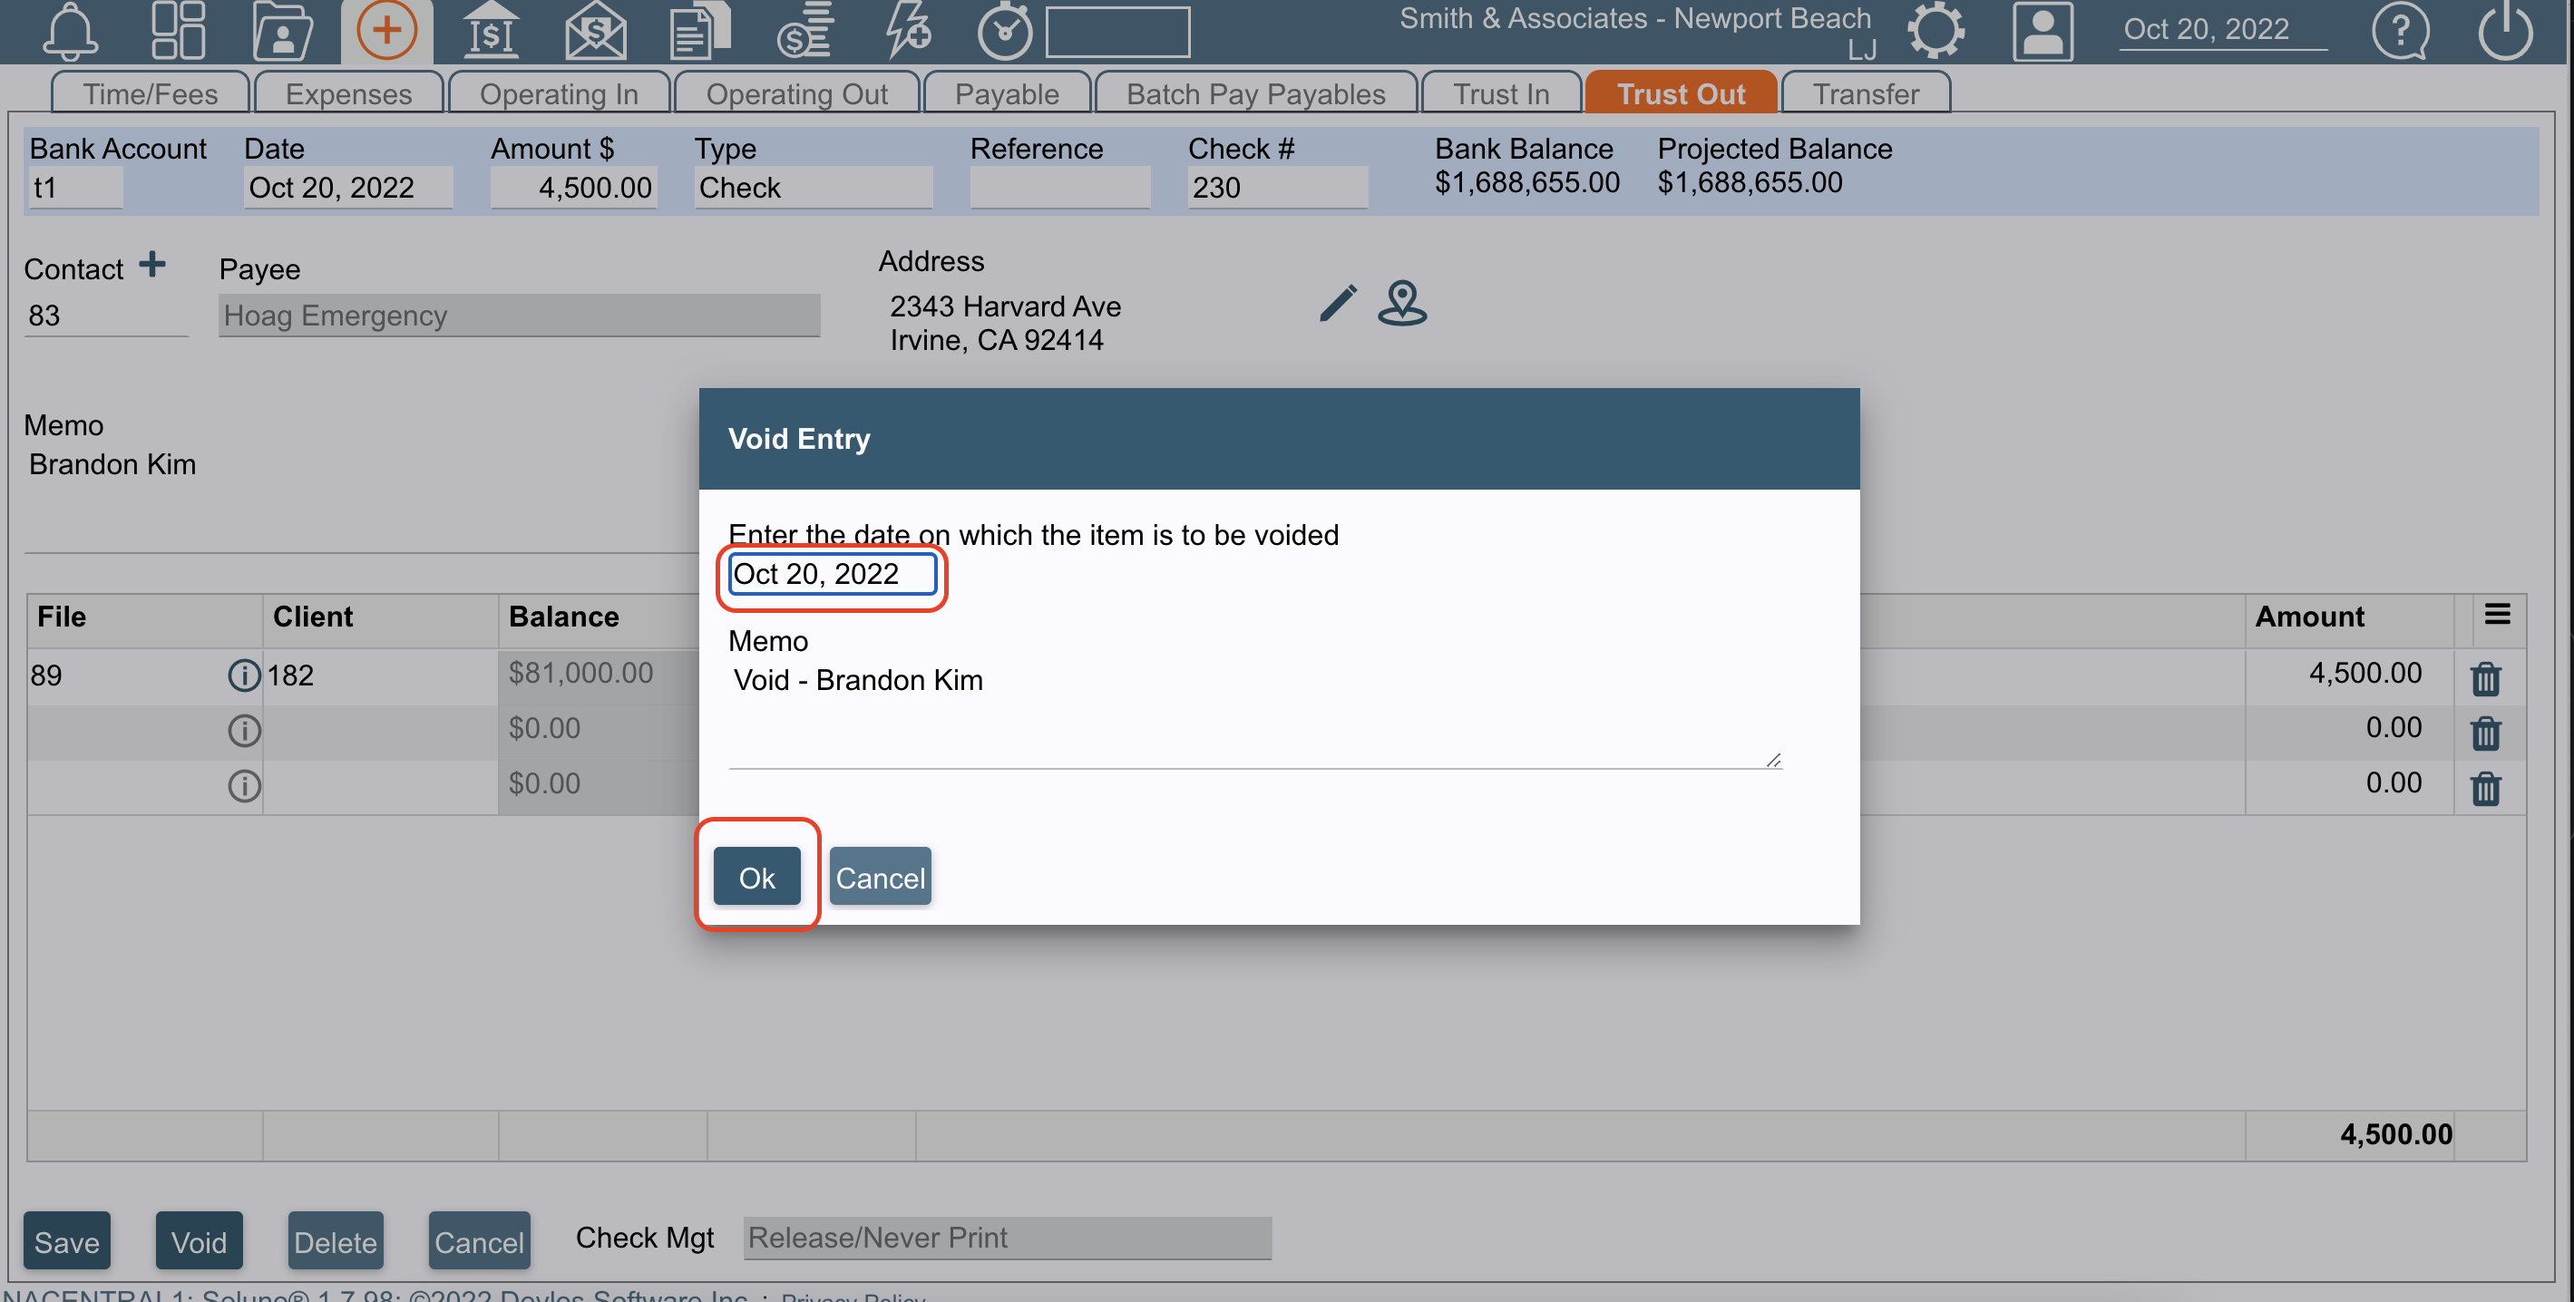Click the empty search box in toolbar
This screenshot has height=1302, width=2574.
1118,32
